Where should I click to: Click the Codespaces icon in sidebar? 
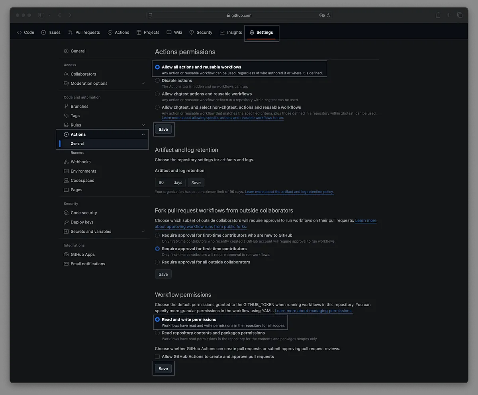click(x=66, y=181)
